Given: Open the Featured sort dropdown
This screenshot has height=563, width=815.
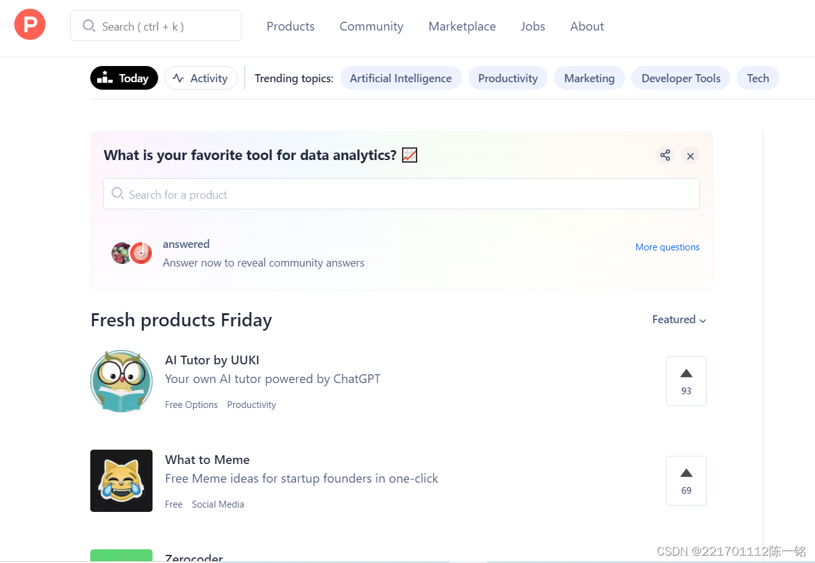Looking at the screenshot, I should pyautogui.click(x=679, y=319).
